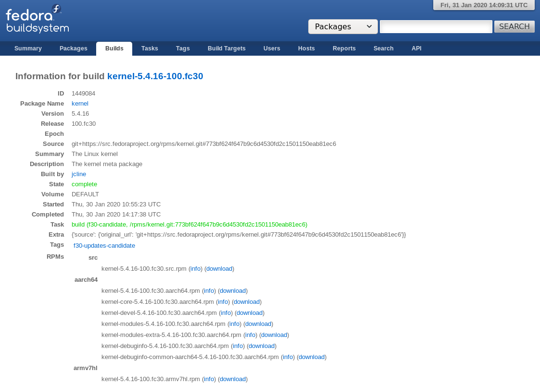This screenshot has width=540, height=384.
Task: Open info for kernel armv7hl rpm
Action: point(209,379)
